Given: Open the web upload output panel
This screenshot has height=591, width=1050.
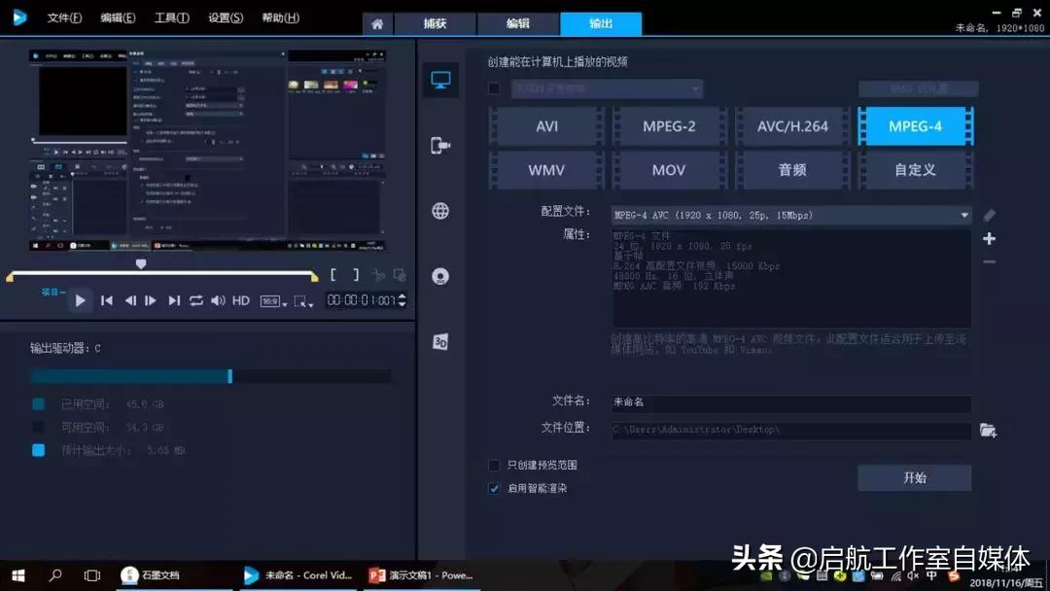Looking at the screenshot, I should point(439,210).
